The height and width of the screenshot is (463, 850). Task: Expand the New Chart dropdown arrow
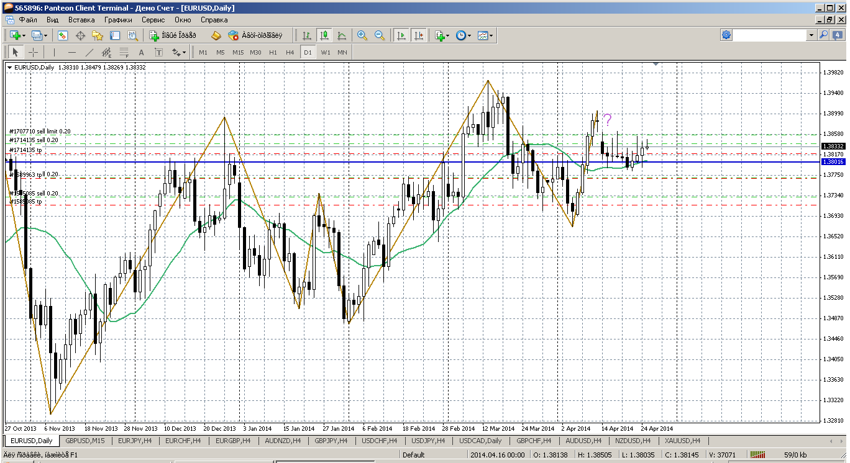(23, 36)
